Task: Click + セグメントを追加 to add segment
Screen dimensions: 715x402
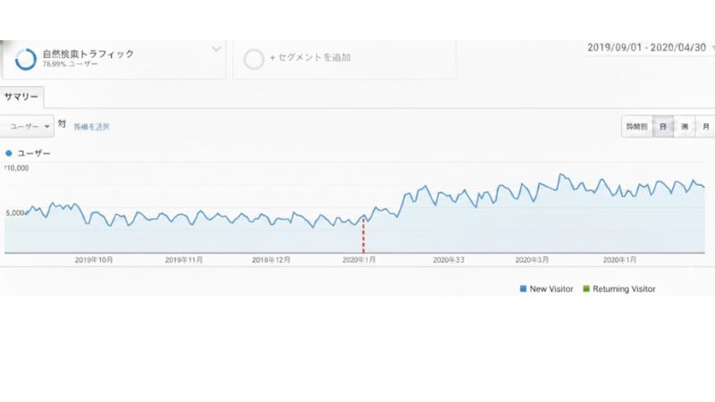Action: pos(309,58)
